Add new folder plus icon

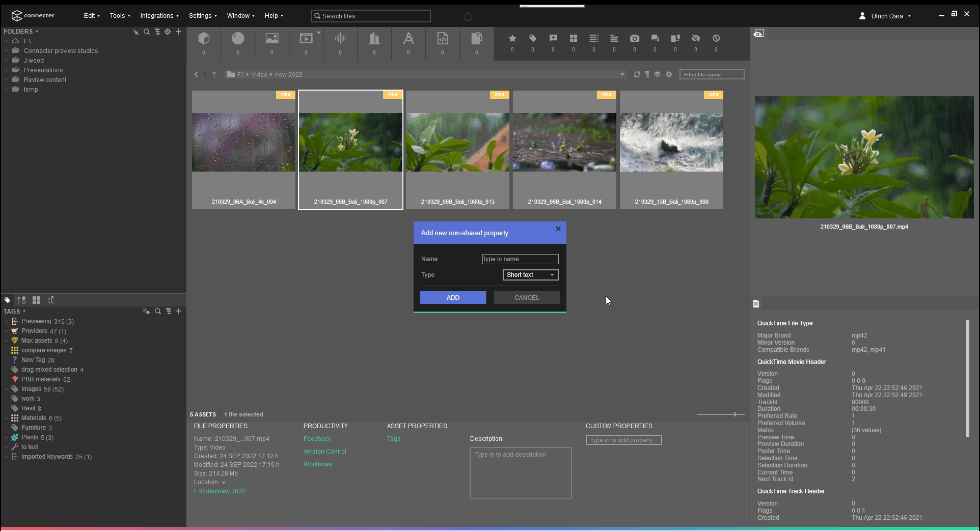point(178,32)
